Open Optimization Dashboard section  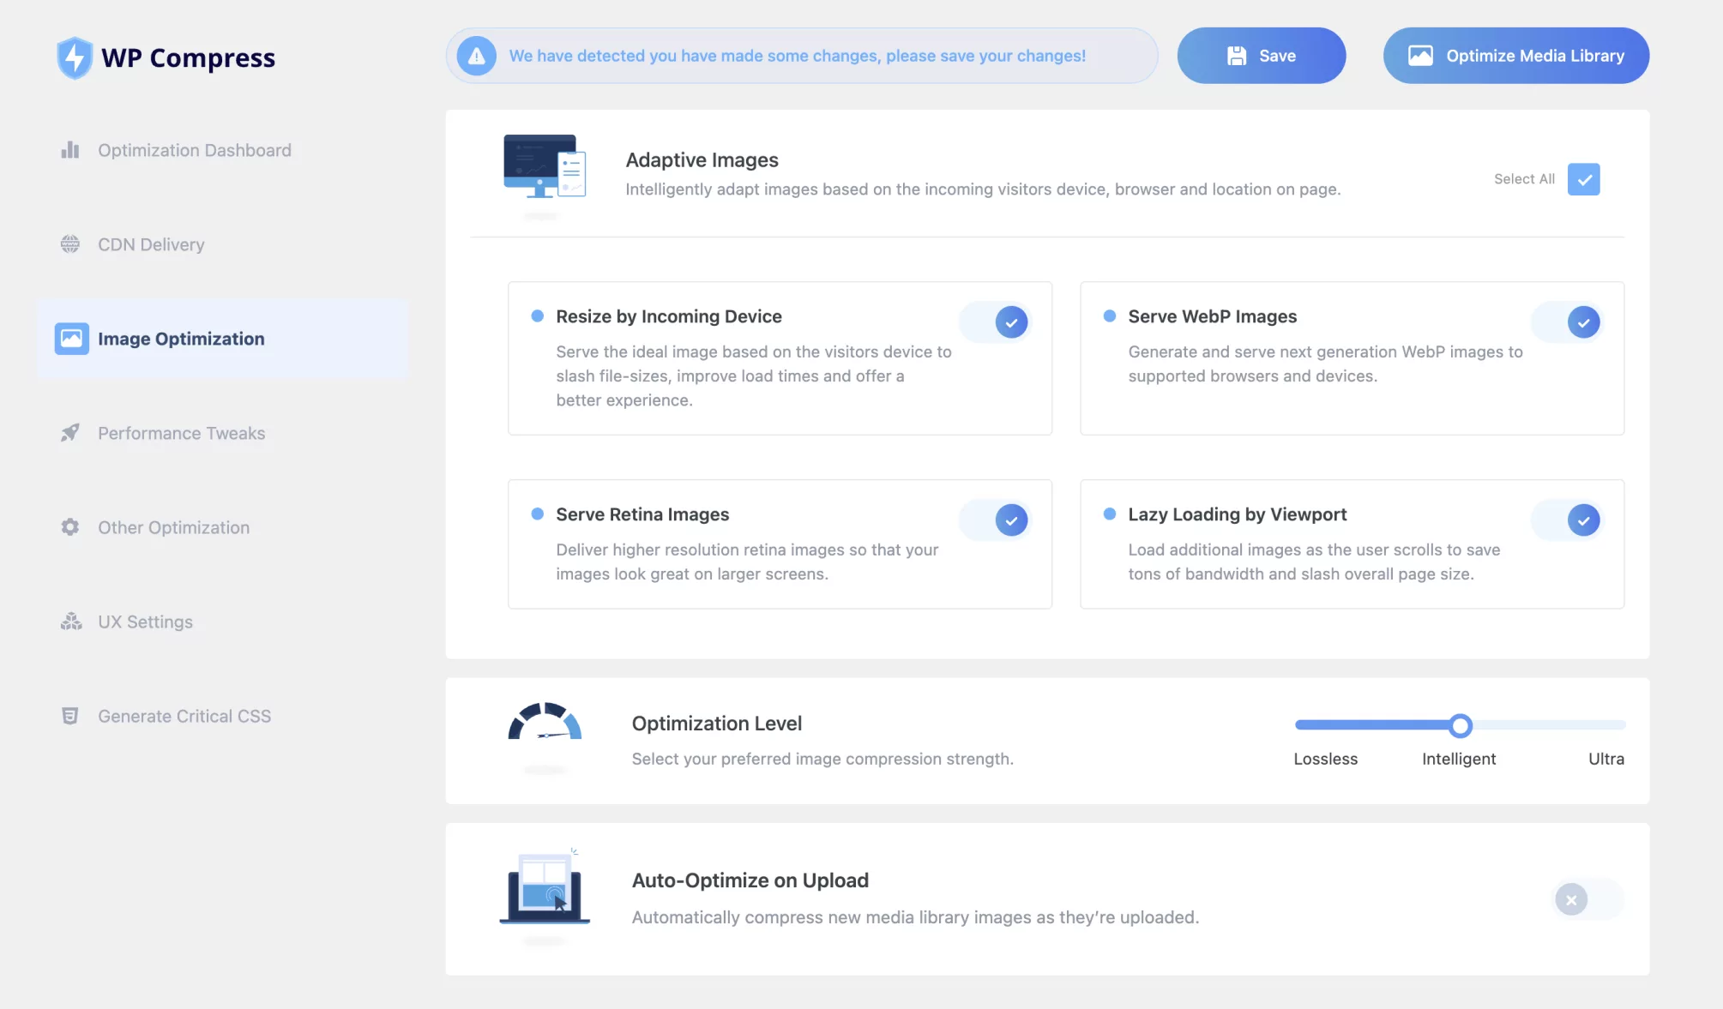[x=195, y=150]
